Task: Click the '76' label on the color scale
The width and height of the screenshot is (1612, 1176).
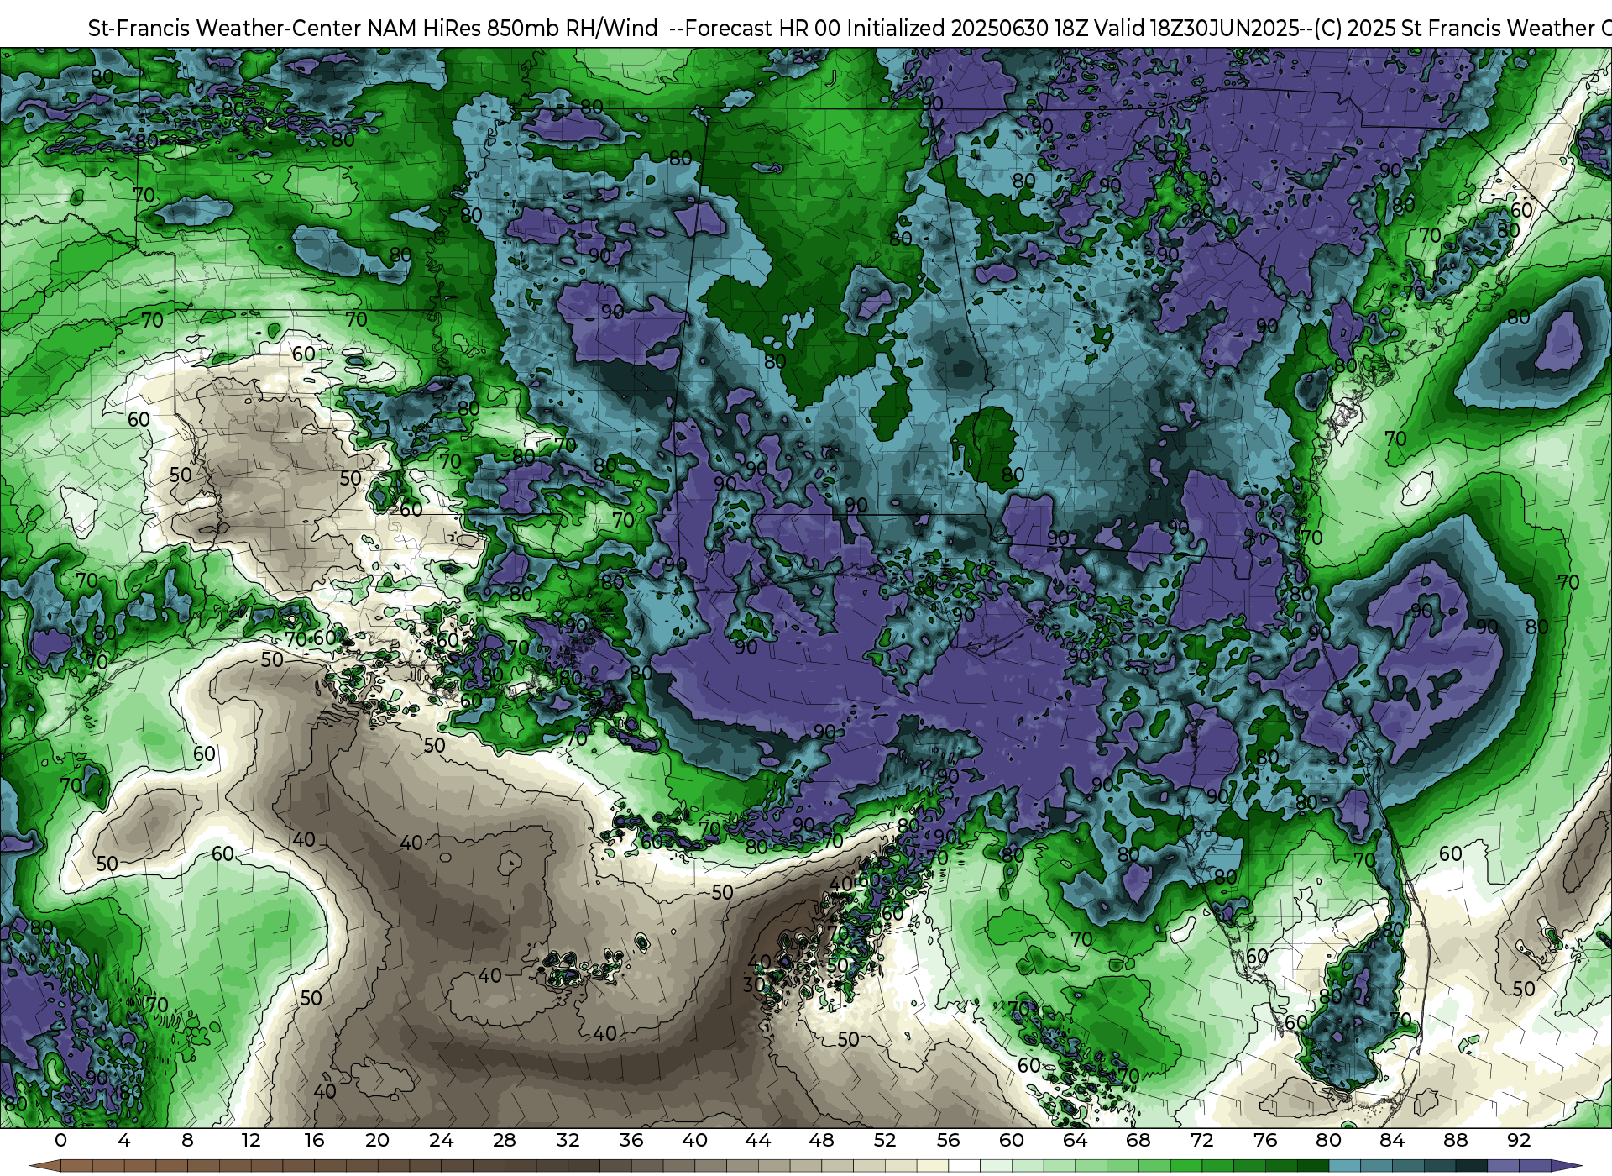Action: pyautogui.click(x=1265, y=1140)
